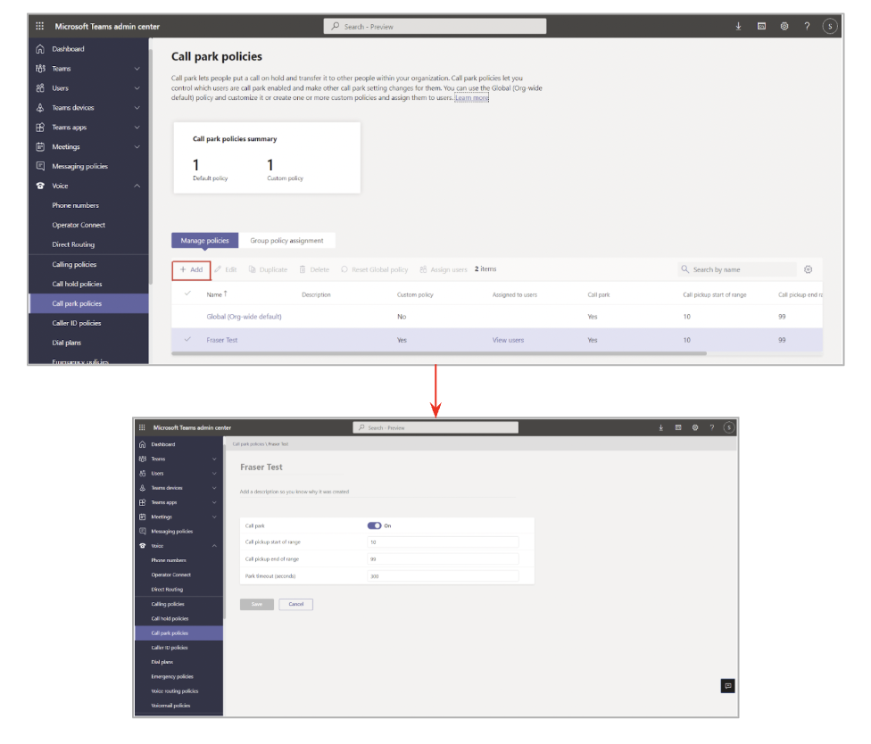Open settings gear in top window header

coord(784,26)
